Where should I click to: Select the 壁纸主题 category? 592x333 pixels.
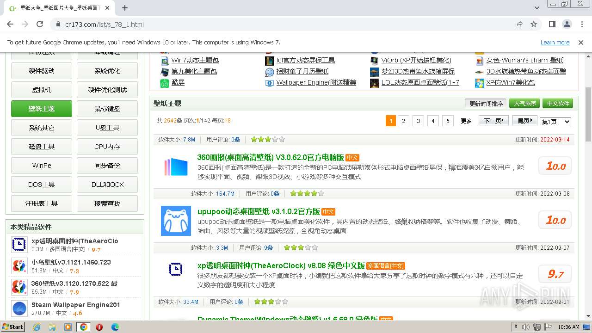(42, 109)
